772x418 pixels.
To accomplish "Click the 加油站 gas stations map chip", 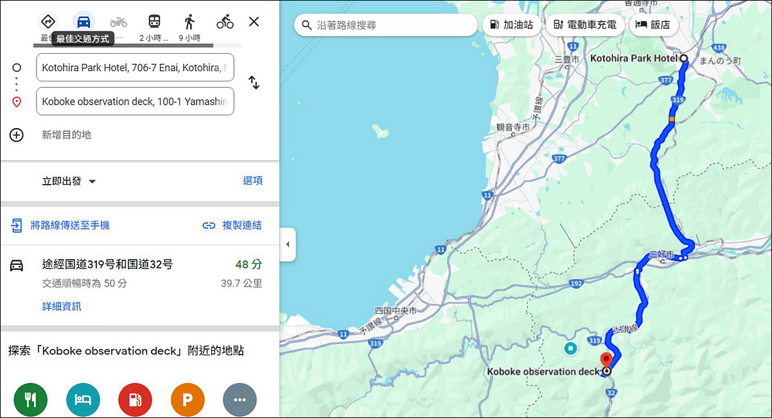I will 512,24.
